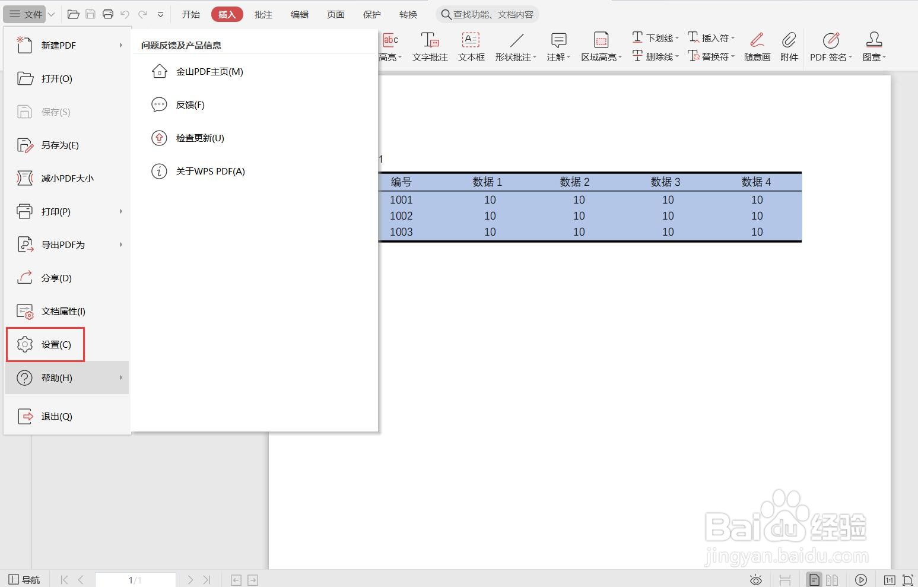Apply 删除线 strikethrough tool
This screenshot has height=587, width=918.
pyautogui.click(x=655, y=56)
